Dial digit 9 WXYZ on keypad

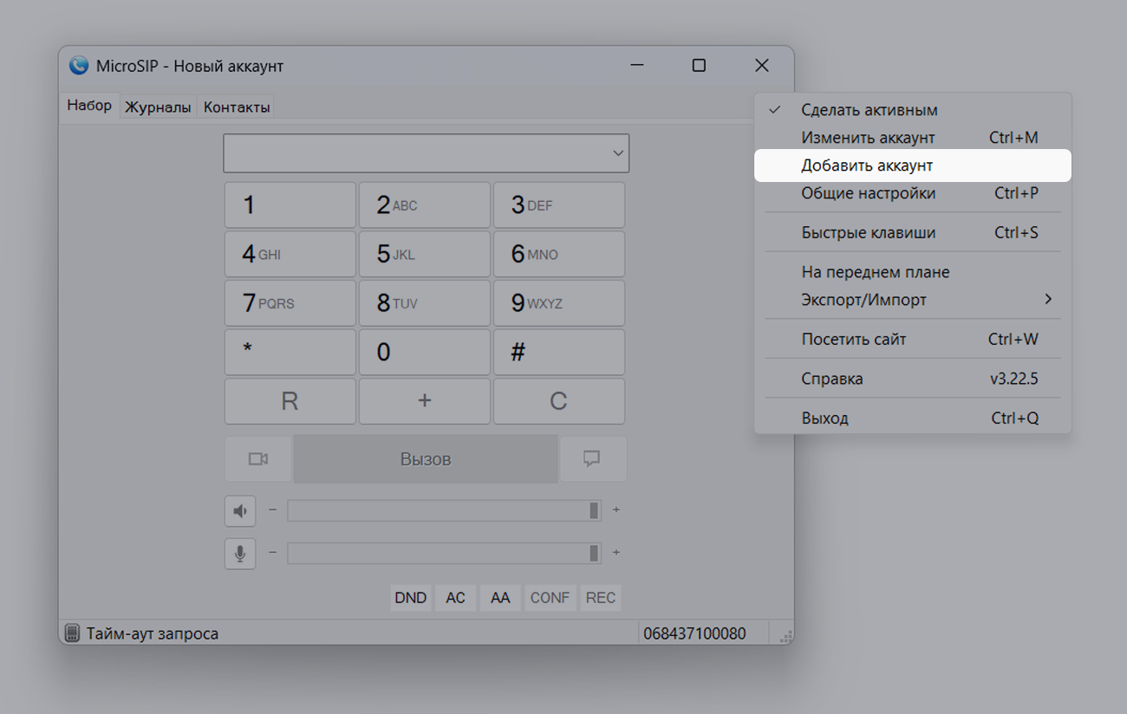coord(559,303)
